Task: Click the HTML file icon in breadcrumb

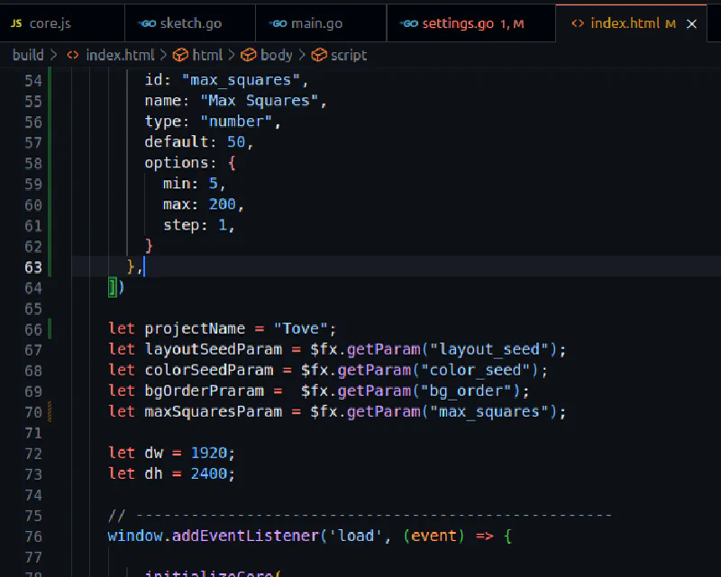Action: 73,55
